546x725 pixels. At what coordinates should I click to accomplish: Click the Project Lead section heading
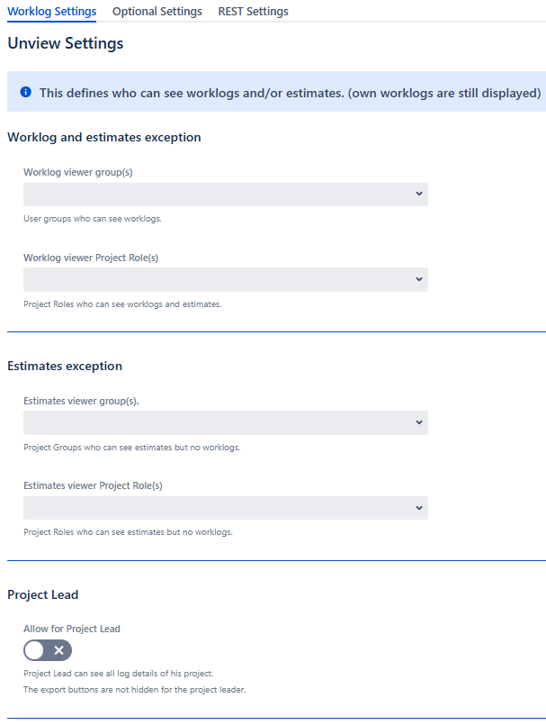pyautogui.click(x=43, y=594)
